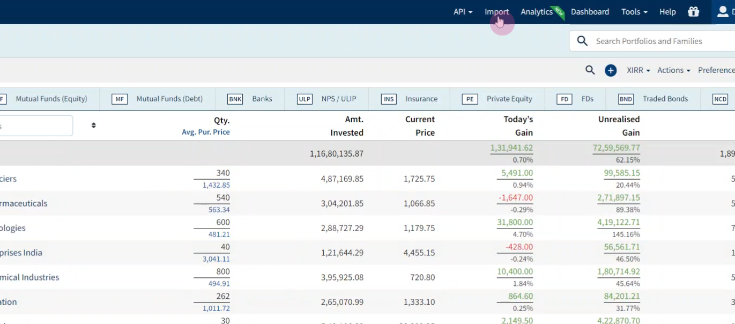Click unrealised gain value 4,19,122.71
Screen dimensions: 735x324
point(619,223)
